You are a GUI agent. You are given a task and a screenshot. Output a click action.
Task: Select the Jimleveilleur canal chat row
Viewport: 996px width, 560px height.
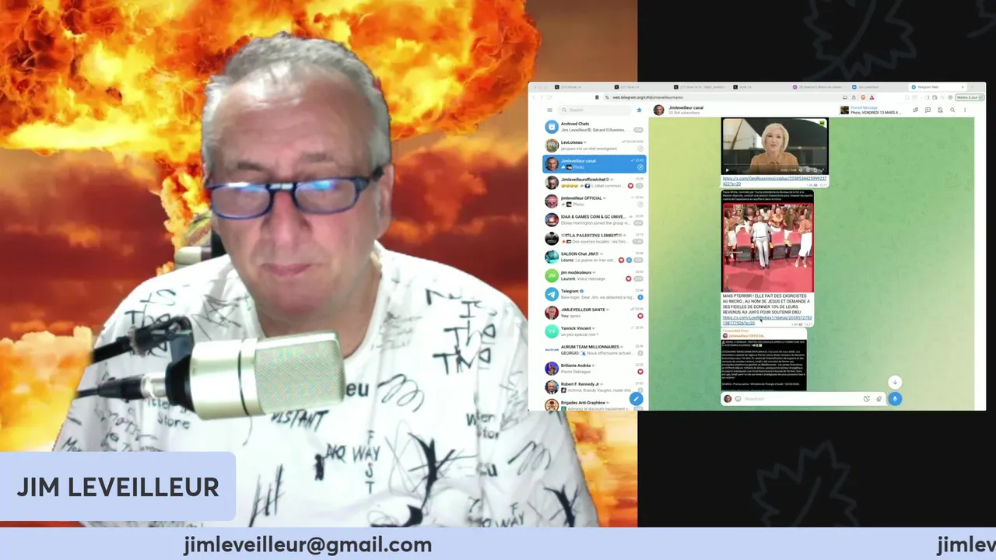pyautogui.click(x=594, y=164)
